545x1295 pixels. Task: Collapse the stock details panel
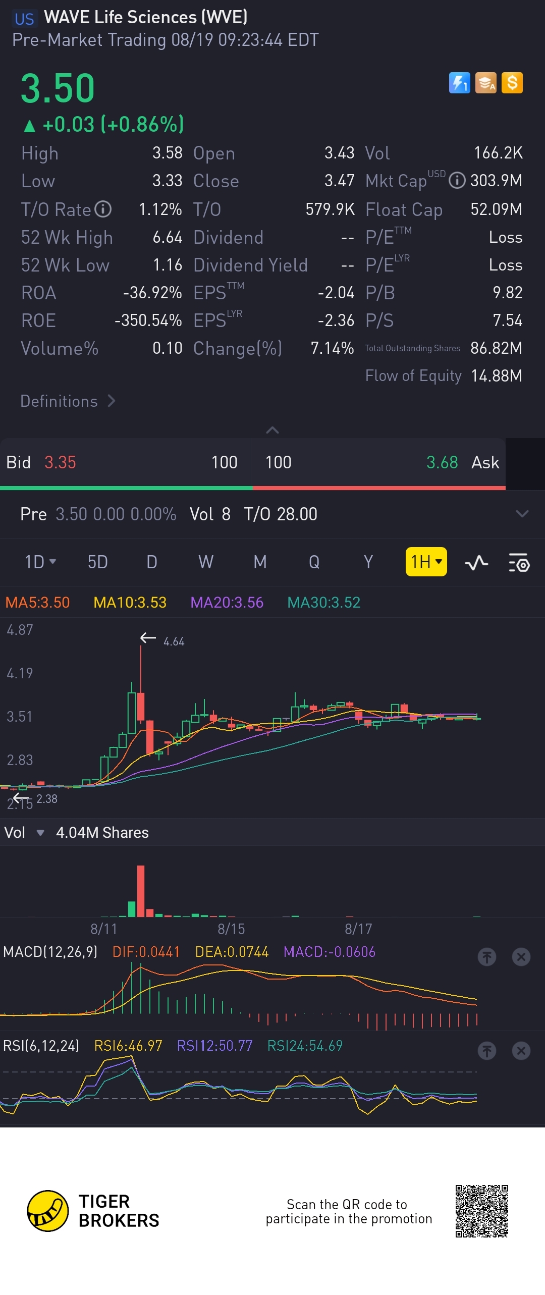pos(272,430)
